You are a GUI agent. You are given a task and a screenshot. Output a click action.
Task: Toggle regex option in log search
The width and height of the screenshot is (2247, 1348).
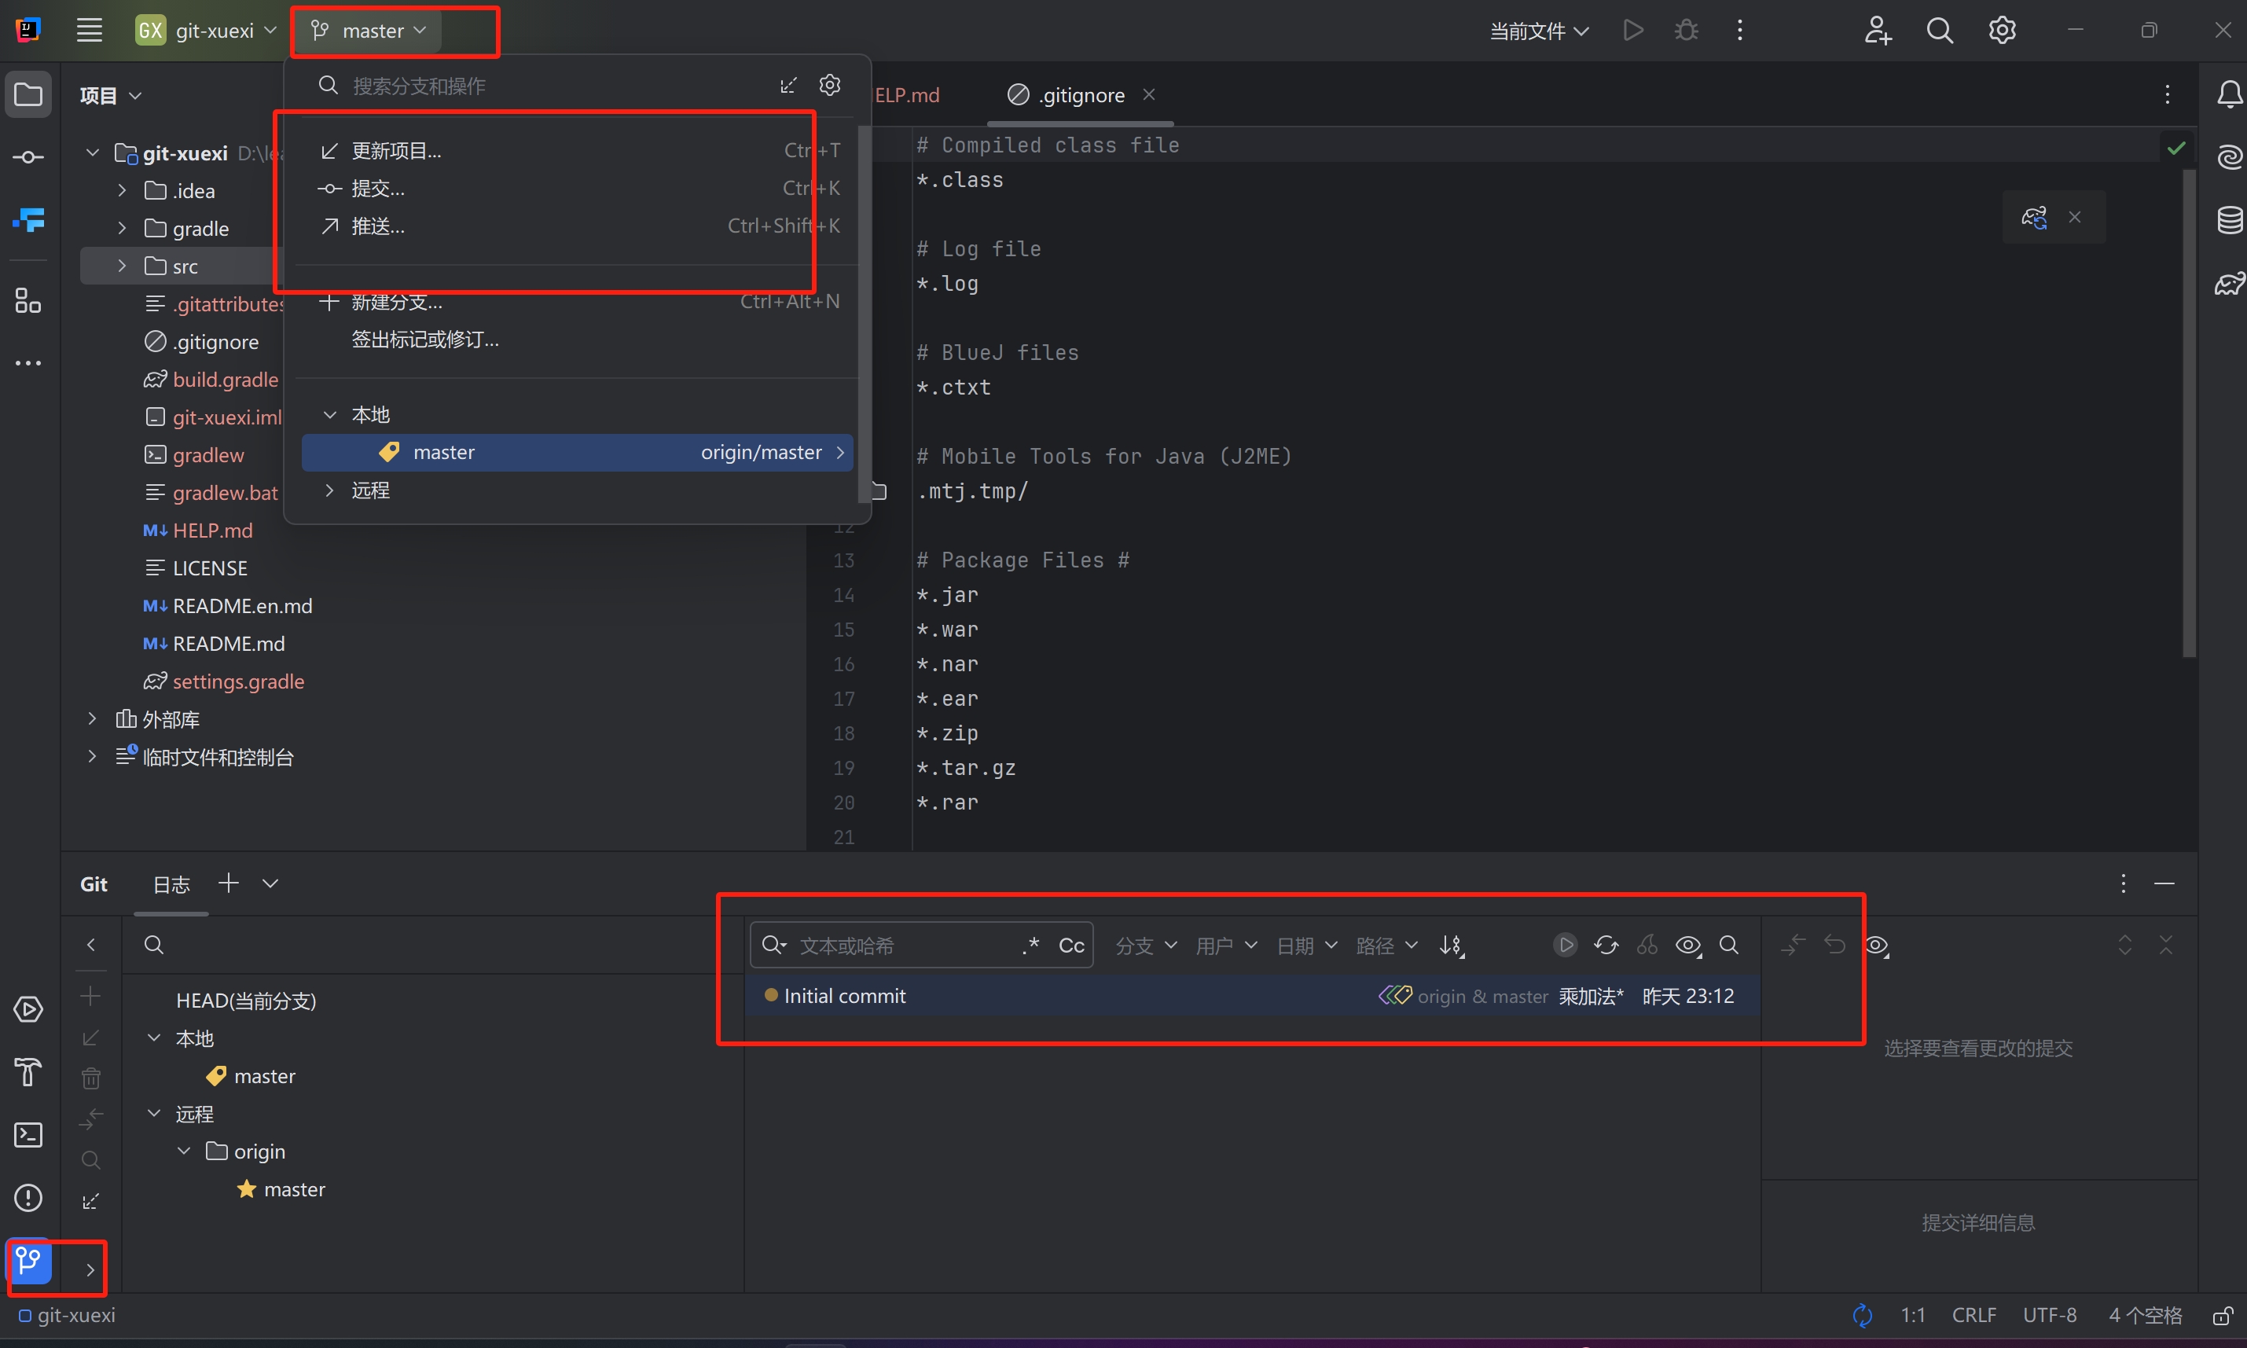1031,946
